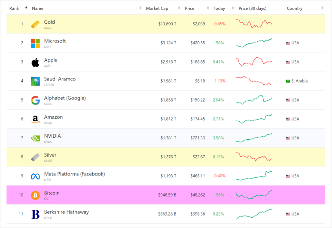Click NVIDIA's price $721.33
Viewport: 332px width, 228px height.
click(198, 138)
